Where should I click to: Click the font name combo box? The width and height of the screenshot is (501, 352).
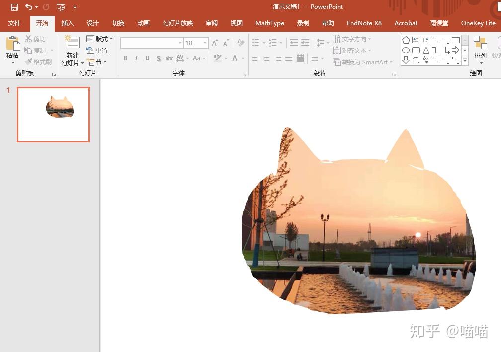152,43
